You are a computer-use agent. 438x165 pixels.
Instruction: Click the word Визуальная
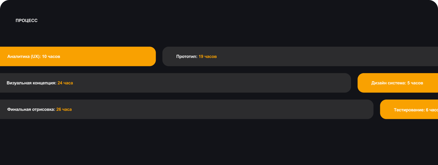[x=19, y=83]
